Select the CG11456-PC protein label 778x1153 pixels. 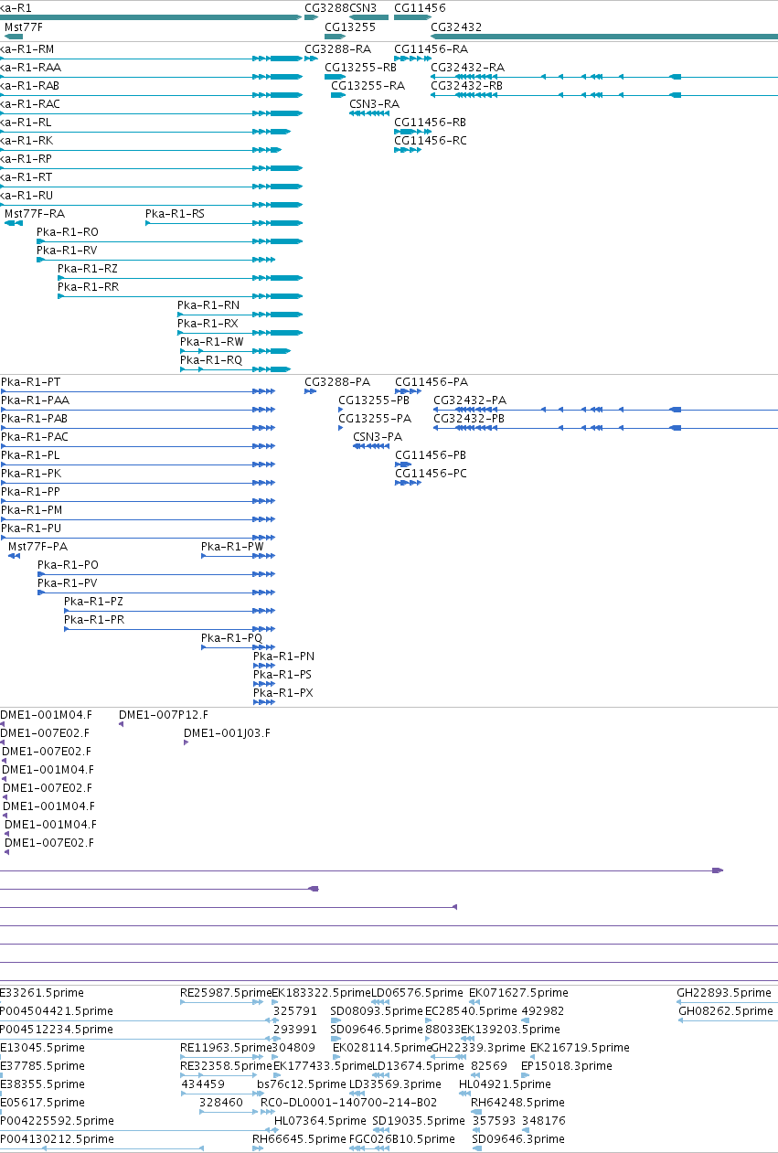pos(431,474)
